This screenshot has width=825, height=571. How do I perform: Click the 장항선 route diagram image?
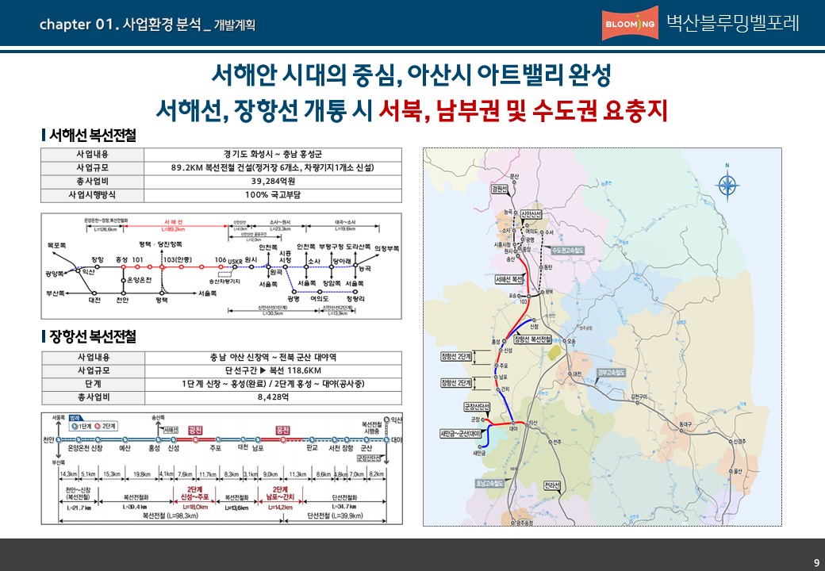coord(221,469)
